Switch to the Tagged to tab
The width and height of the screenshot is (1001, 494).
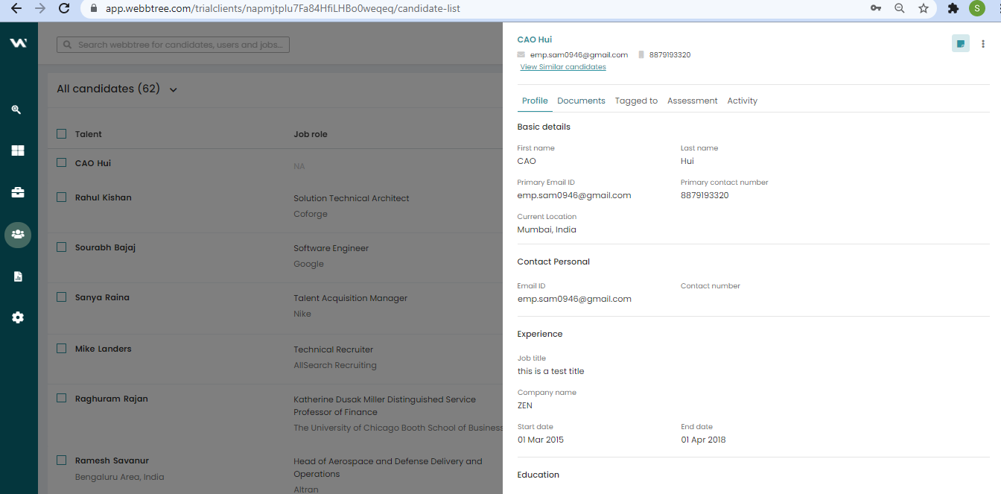[x=636, y=101]
